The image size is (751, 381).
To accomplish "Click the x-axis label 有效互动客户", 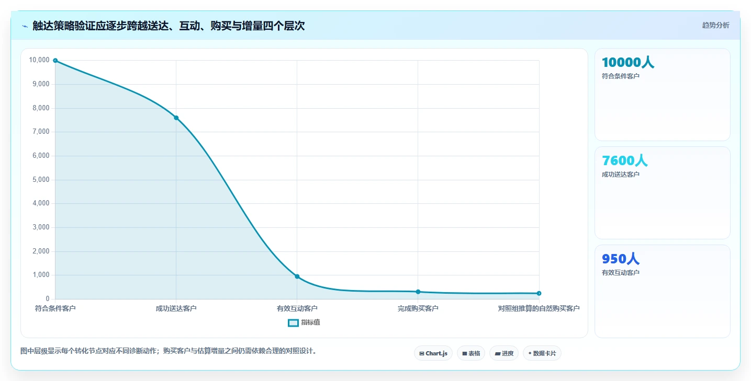I will (297, 309).
